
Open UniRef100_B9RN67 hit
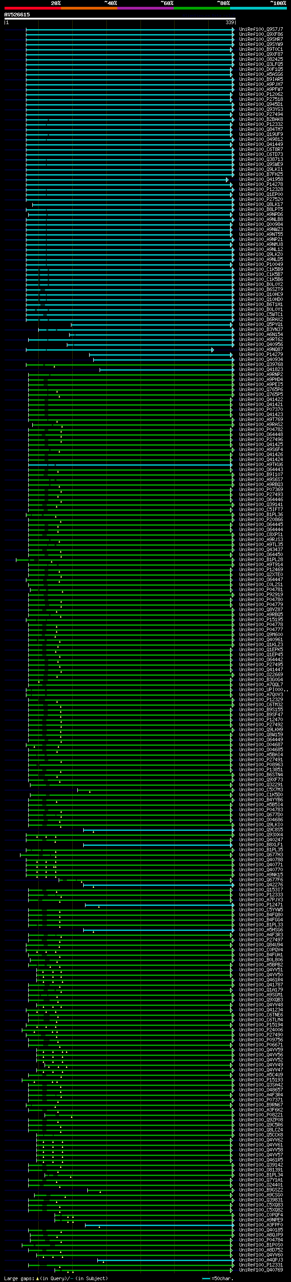tap(261, 1104)
